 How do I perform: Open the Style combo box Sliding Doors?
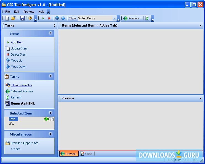click(97, 18)
